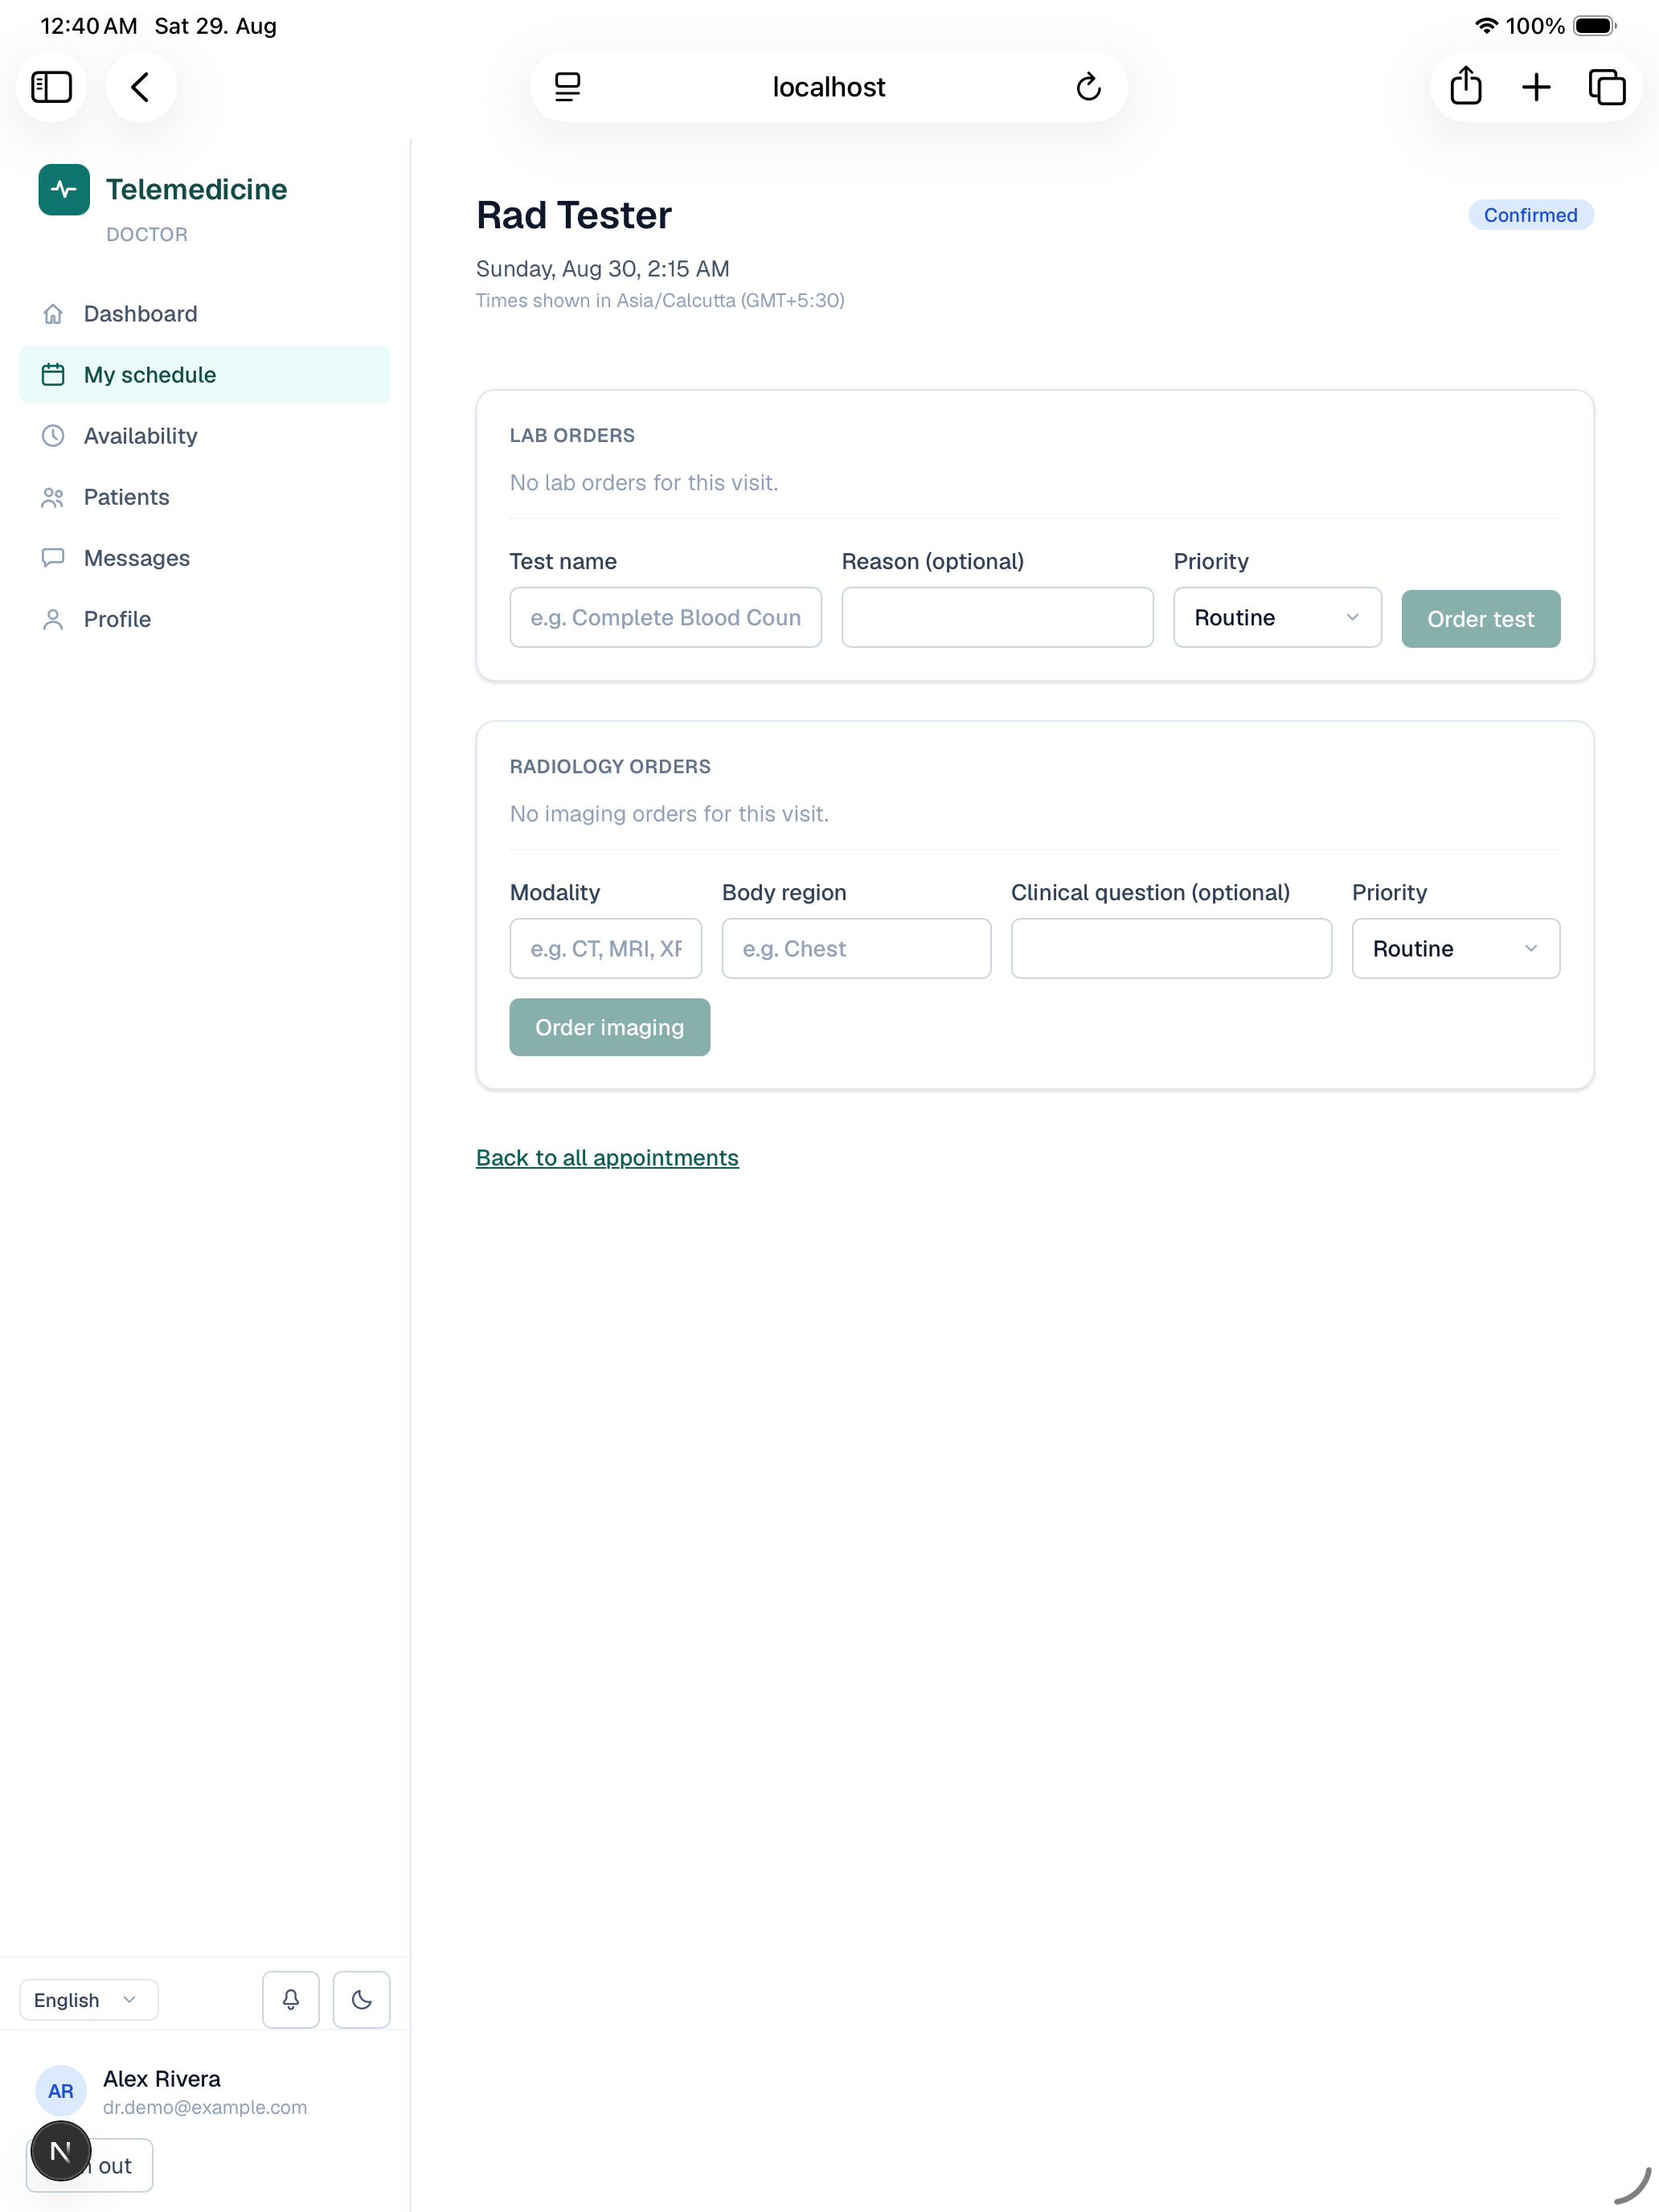Click Order test button

(1480, 618)
